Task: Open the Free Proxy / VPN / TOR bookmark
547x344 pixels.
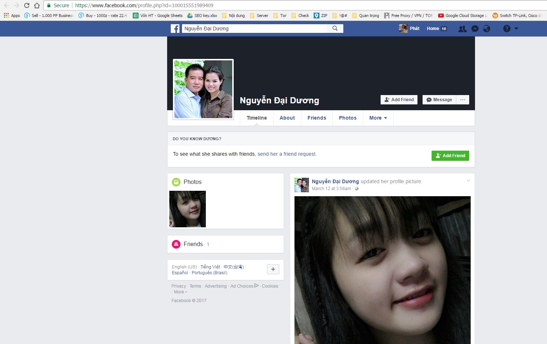Action: [x=408, y=16]
